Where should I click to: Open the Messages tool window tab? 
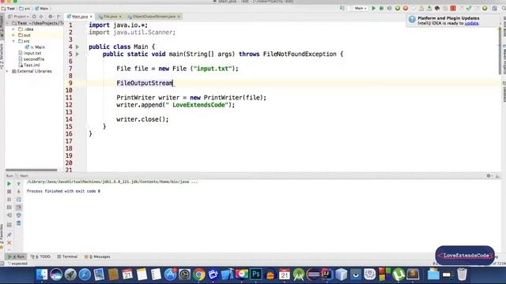pos(97,256)
